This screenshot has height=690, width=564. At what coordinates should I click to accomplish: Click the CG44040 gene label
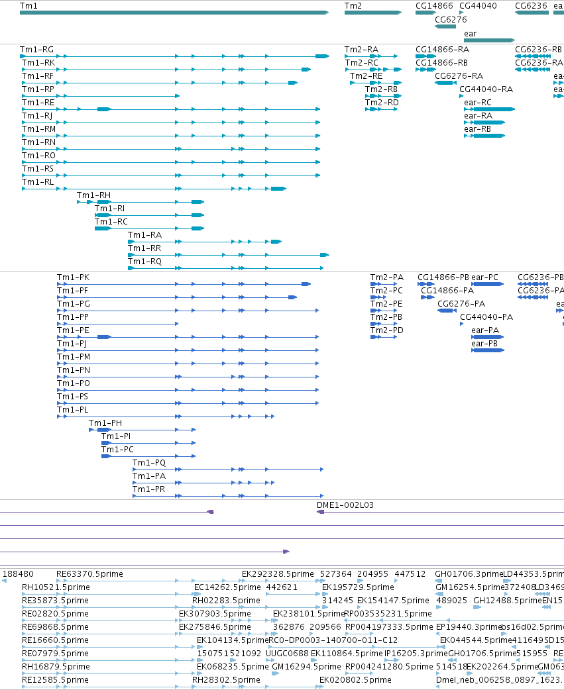pos(478,6)
